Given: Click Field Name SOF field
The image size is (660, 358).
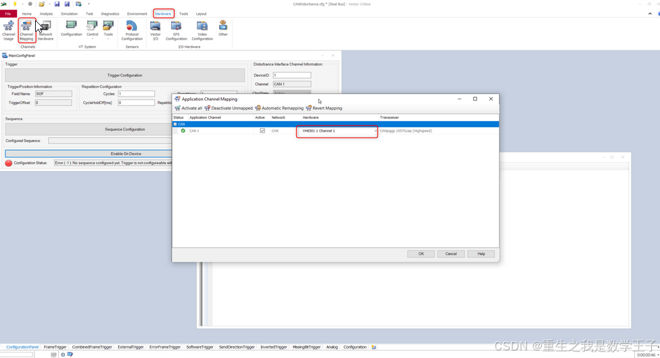Looking at the screenshot, I should [x=53, y=94].
